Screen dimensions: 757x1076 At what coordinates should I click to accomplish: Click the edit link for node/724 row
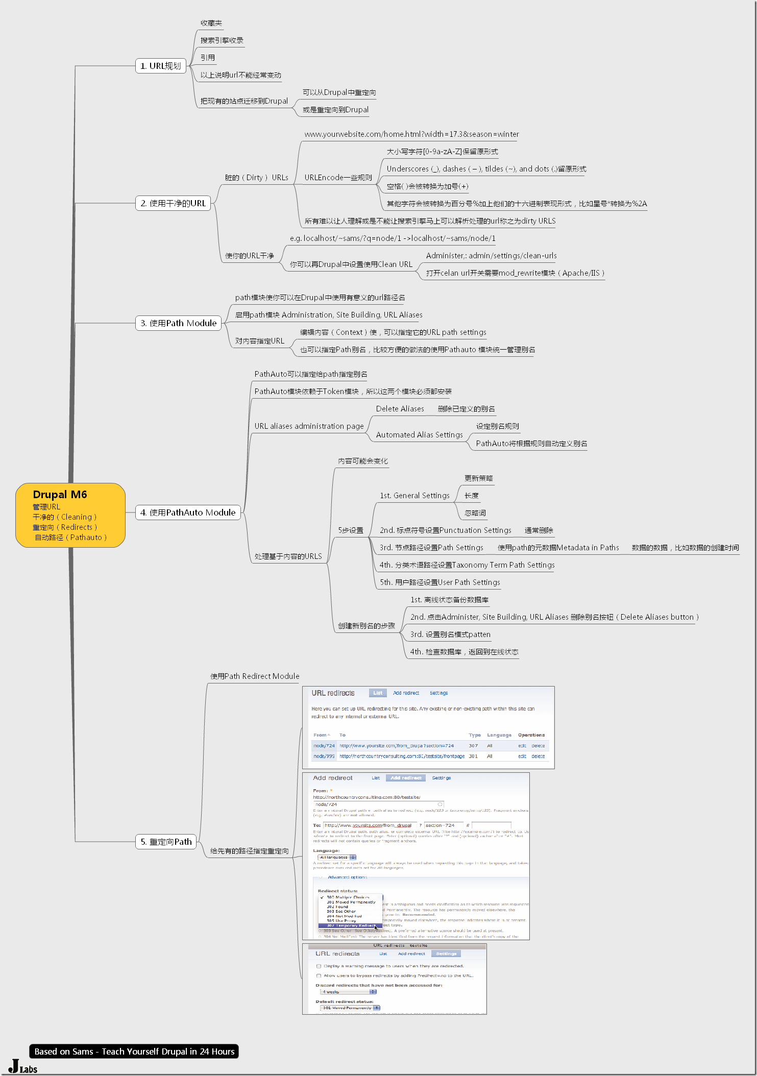pos(522,746)
